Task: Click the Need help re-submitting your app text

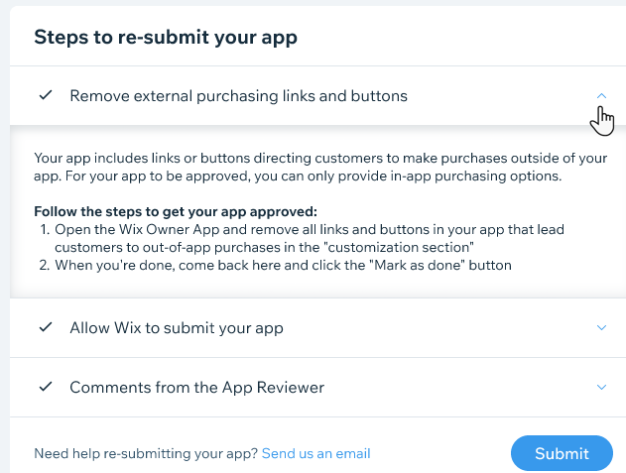Action: [x=146, y=453]
